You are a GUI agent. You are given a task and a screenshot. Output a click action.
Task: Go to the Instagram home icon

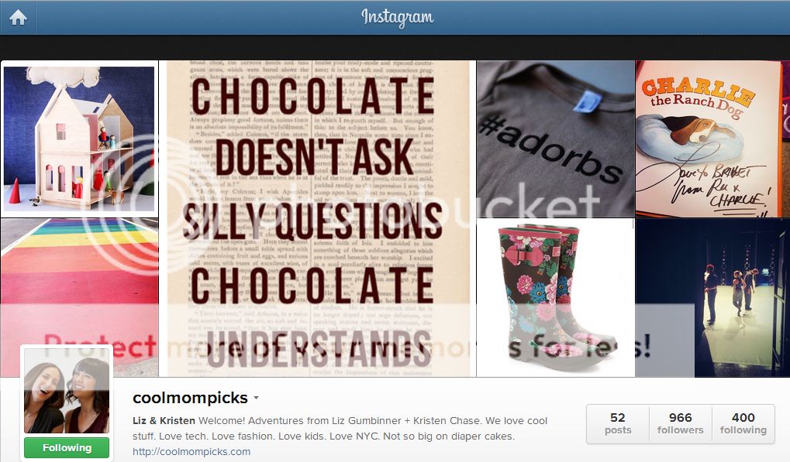coord(18,18)
